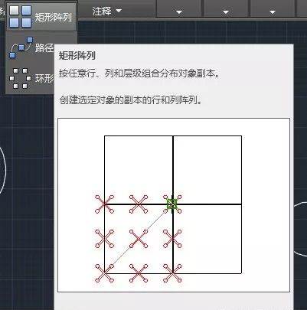
Task: Click the bold 矩形阵列 tooltip title
Action: pos(77,55)
